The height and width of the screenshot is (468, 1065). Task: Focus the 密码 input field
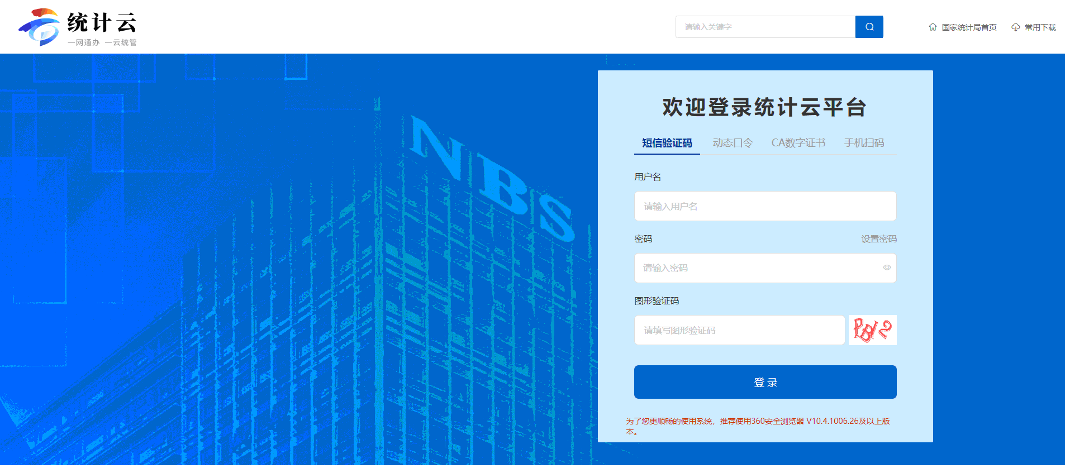(x=765, y=268)
